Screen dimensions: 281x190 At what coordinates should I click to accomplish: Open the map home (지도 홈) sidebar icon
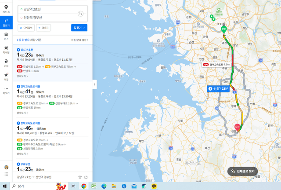pyautogui.click(x=6, y=9)
